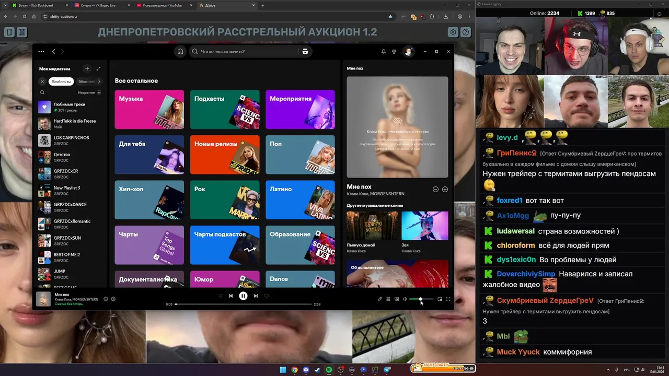Viewport: 669px width, 376px height.
Task: Search in library with magnifier icon
Action: (x=42, y=92)
